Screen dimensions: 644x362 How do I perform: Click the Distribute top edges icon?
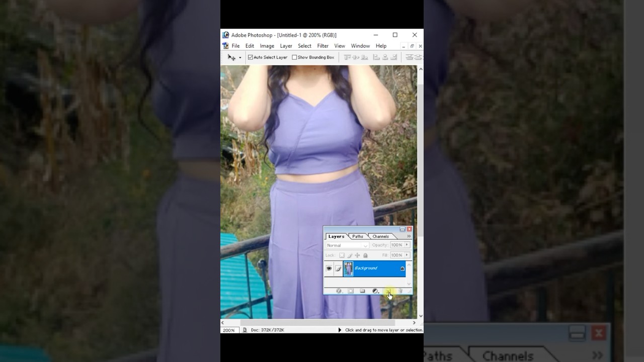click(409, 57)
